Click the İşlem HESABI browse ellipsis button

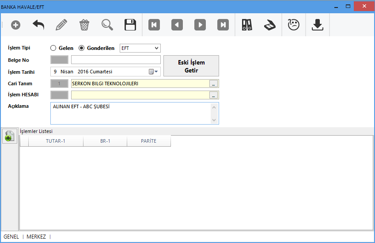[213, 95]
